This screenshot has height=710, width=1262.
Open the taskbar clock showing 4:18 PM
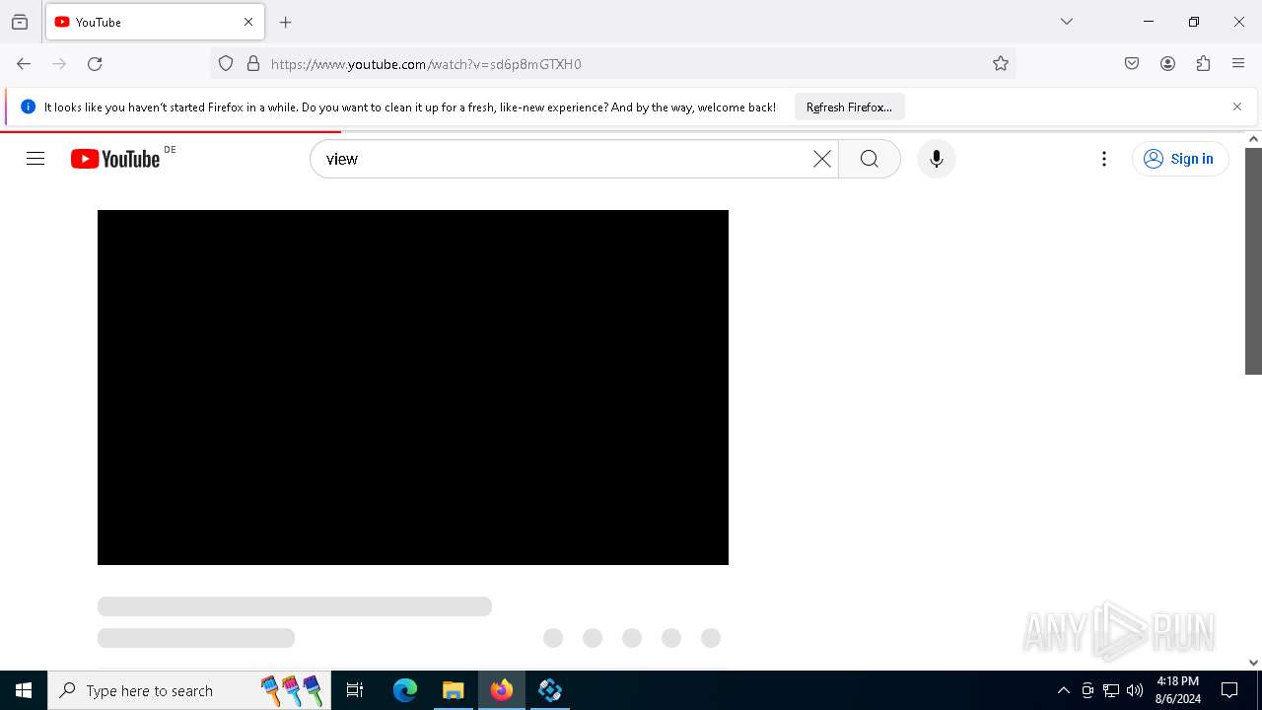click(1177, 690)
